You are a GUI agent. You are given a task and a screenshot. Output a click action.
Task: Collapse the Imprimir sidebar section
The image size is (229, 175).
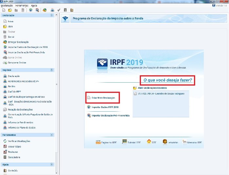[52, 70]
